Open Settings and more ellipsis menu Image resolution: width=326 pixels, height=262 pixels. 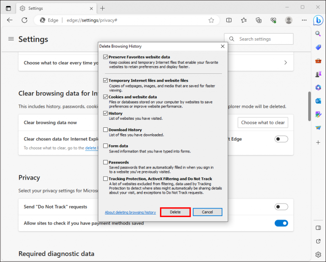(304, 20)
